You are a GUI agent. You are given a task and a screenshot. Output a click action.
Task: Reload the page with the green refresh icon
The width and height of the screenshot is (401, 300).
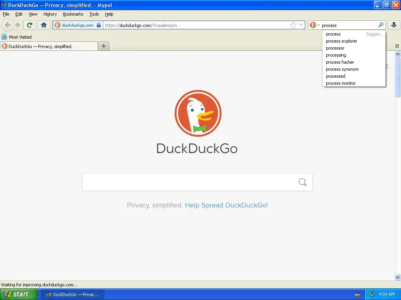click(30, 25)
